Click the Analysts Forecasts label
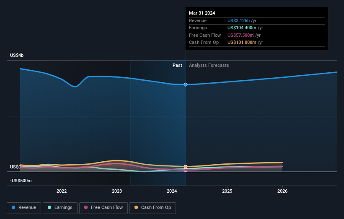The height and width of the screenshot is (219, 344). click(x=209, y=65)
